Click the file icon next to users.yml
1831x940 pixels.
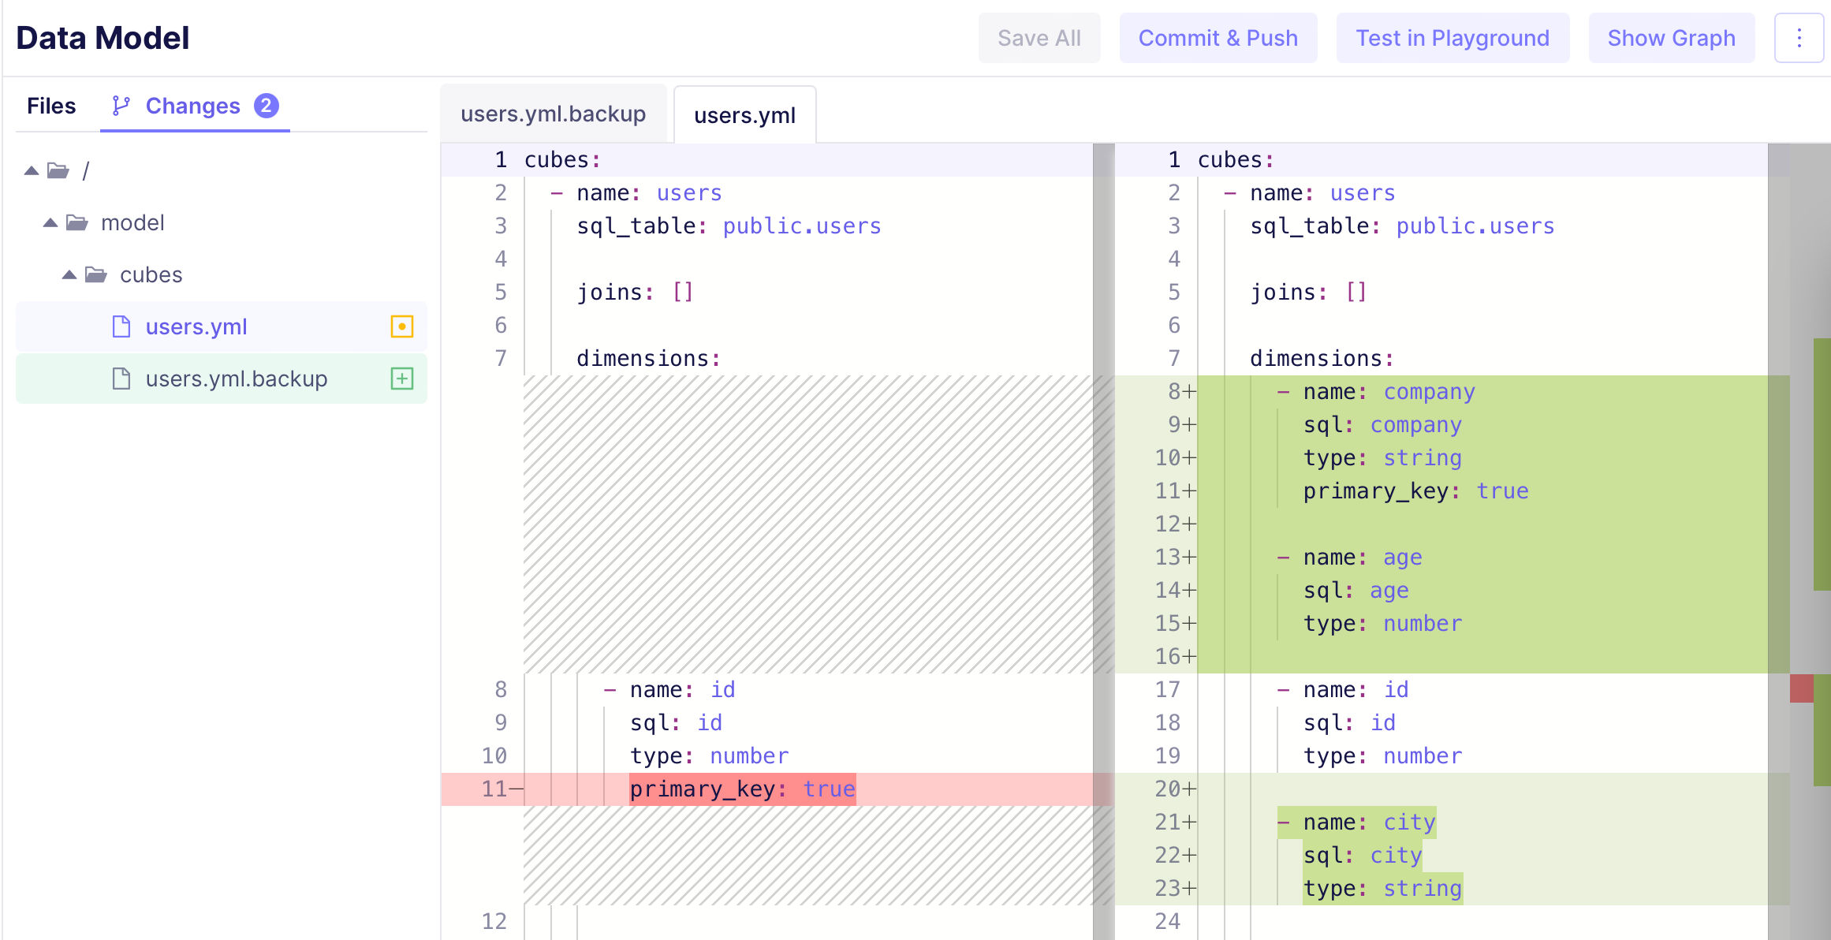pyautogui.click(x=121, y=326)
